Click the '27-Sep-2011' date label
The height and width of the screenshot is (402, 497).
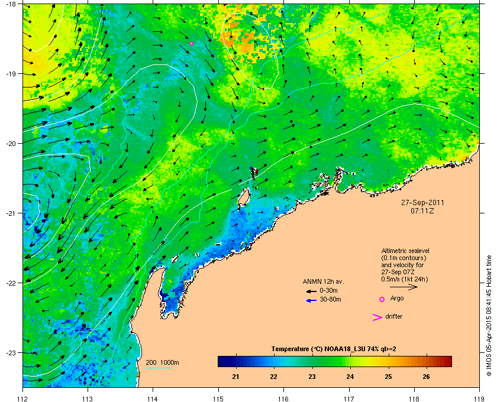422,203
